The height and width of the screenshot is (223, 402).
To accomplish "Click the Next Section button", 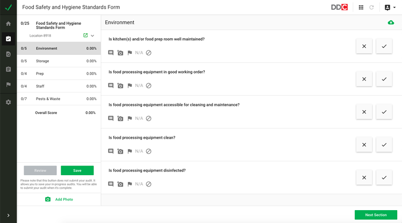I will [x=376, y=215].
